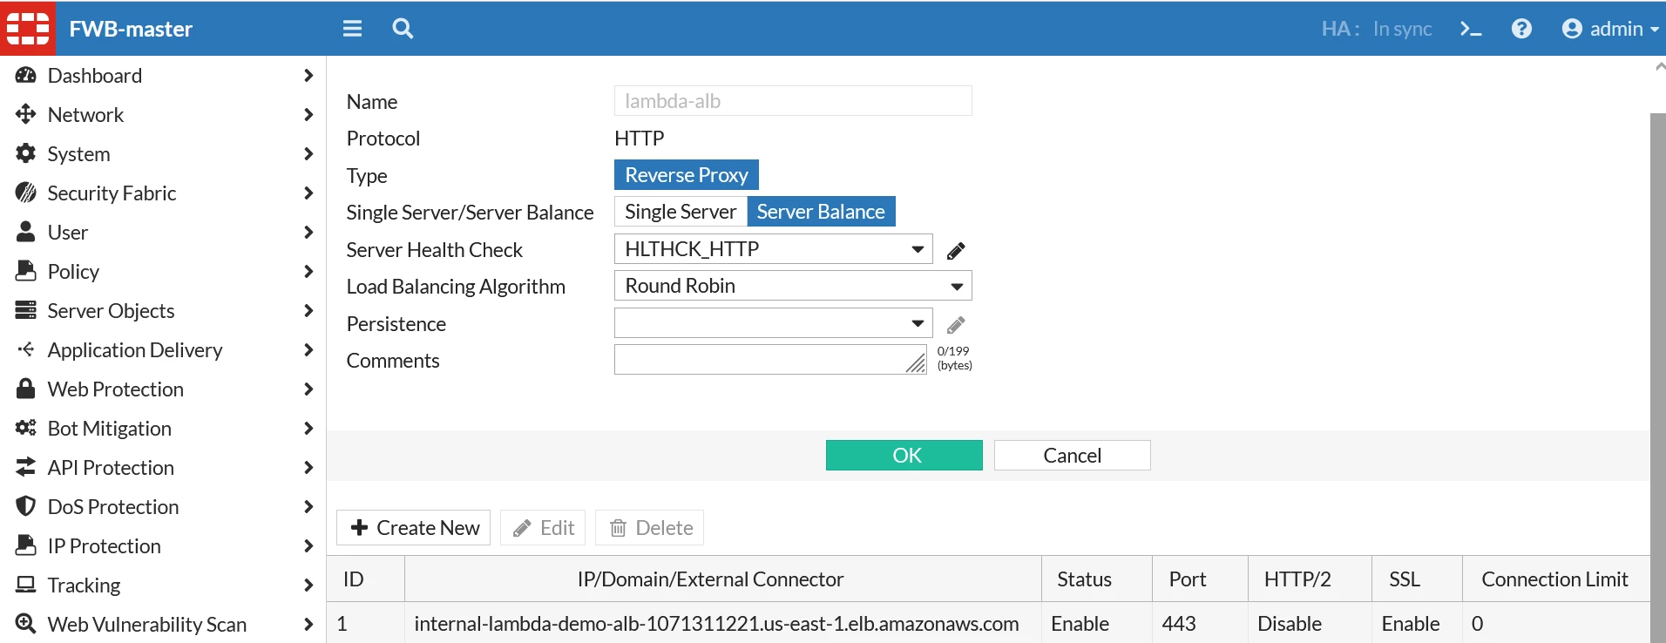Open the search magnifier icon
Image resolution: width=1666 pixels, height=643 pixels.
(x=403, y=29)
